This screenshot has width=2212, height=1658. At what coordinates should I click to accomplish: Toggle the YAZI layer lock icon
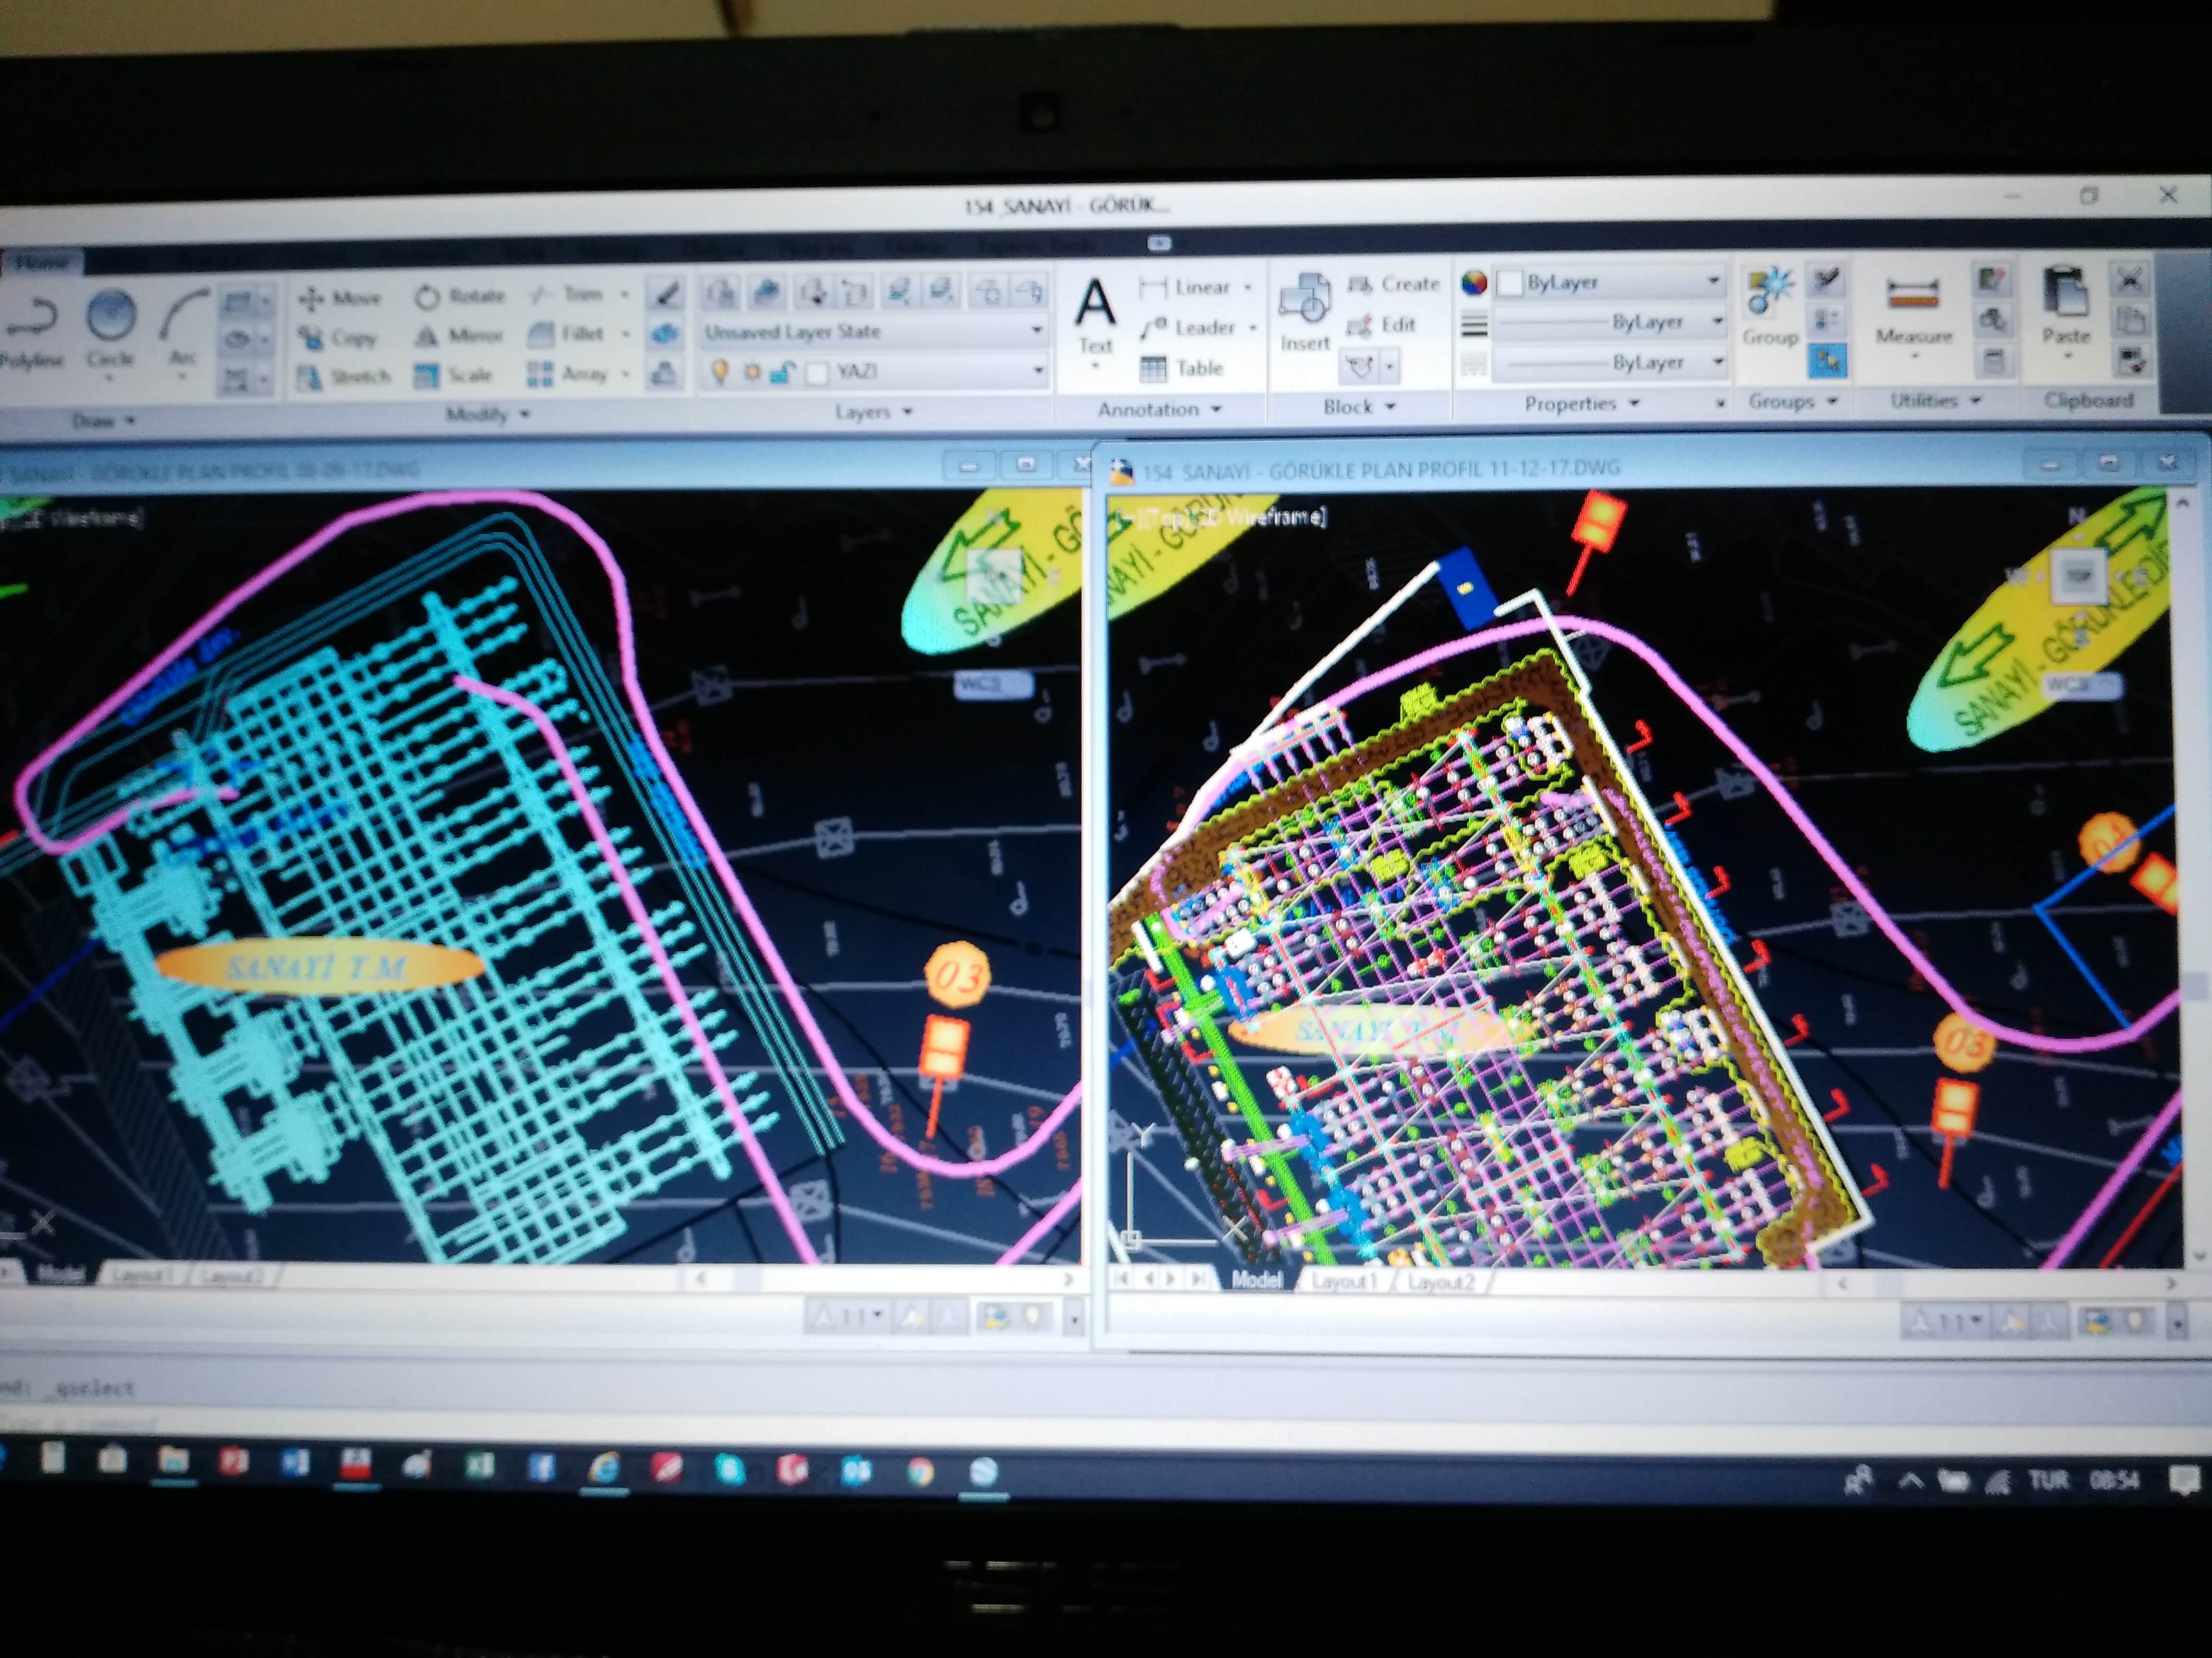(783, 373)
